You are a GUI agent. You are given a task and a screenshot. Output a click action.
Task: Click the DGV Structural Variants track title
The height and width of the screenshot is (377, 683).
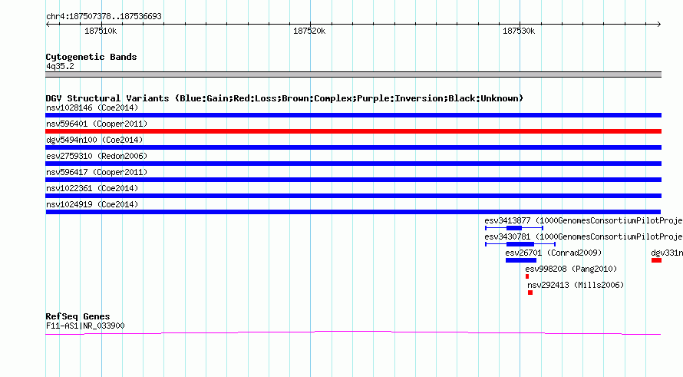pos(285,98)
